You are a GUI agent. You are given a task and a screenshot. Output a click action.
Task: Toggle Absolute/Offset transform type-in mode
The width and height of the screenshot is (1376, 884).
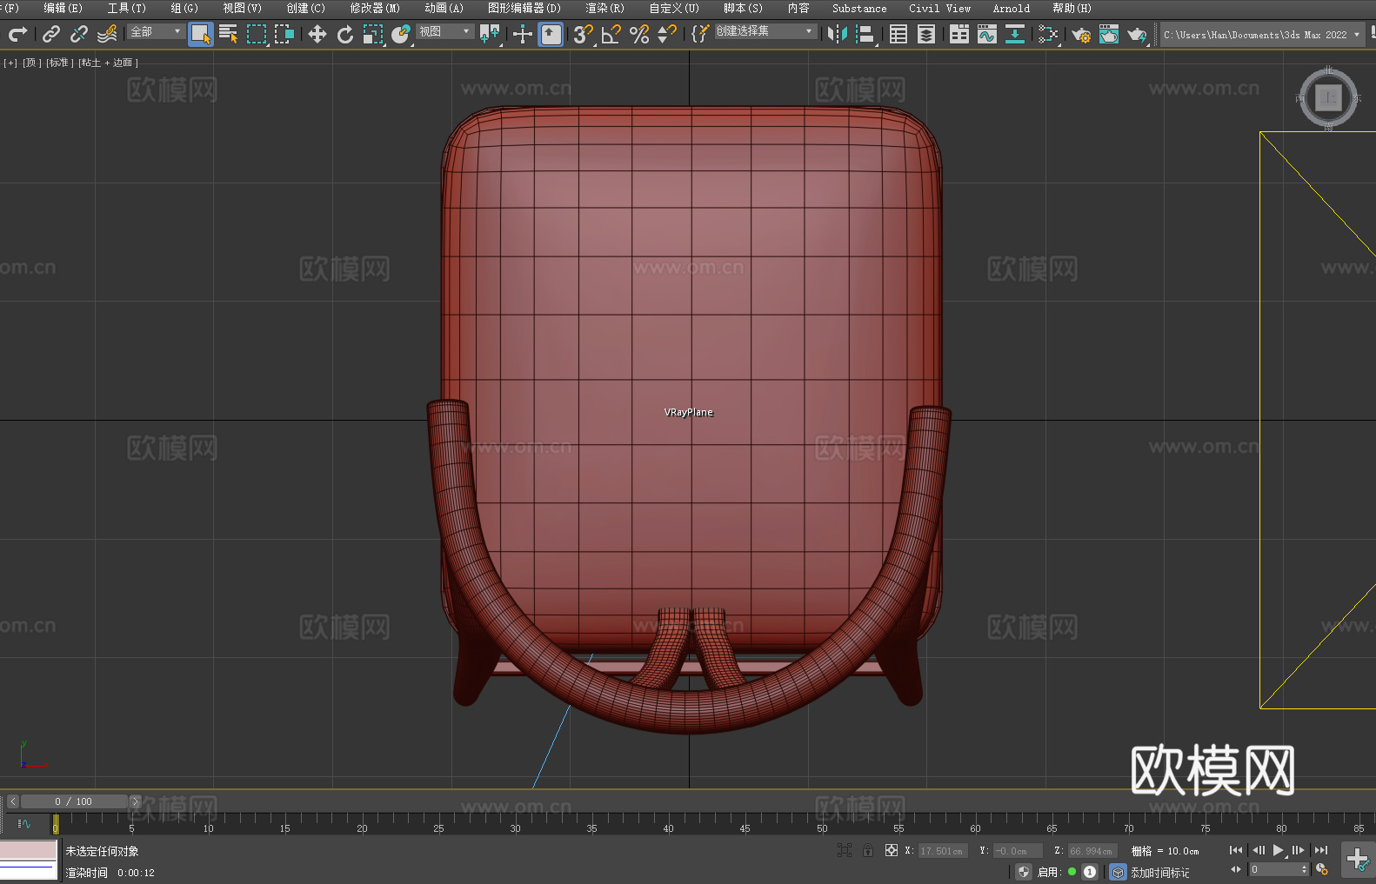tap(892, 850)
